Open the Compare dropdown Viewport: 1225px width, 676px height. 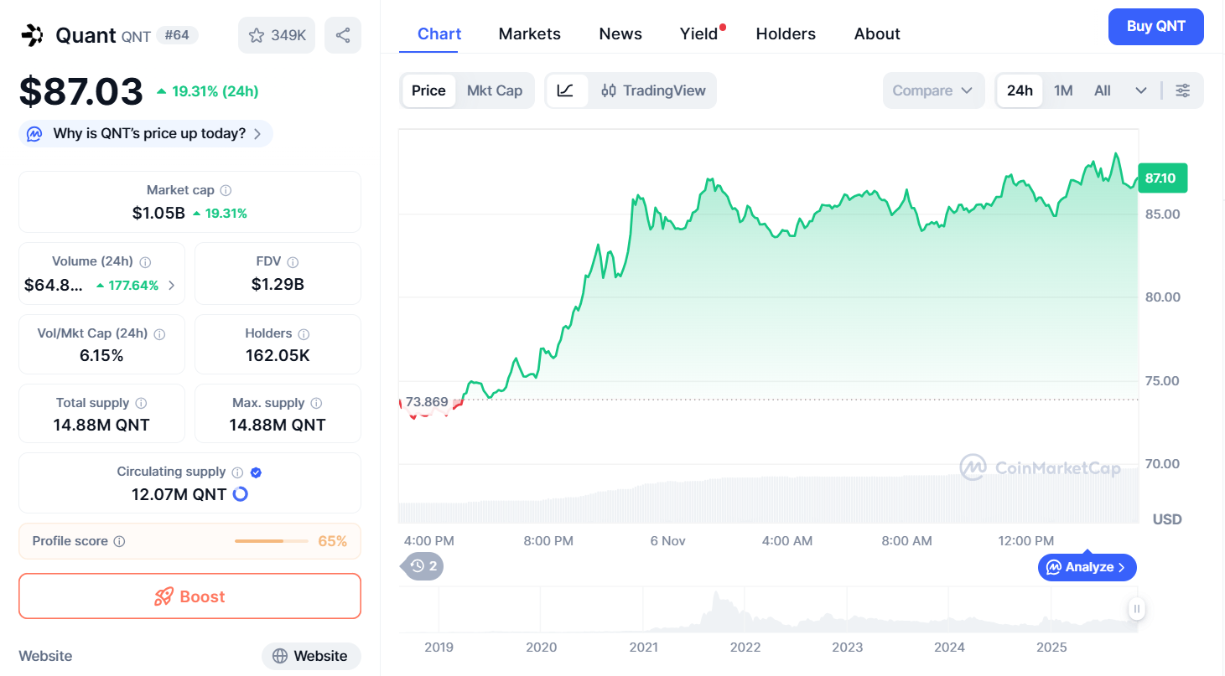[933, 90]
